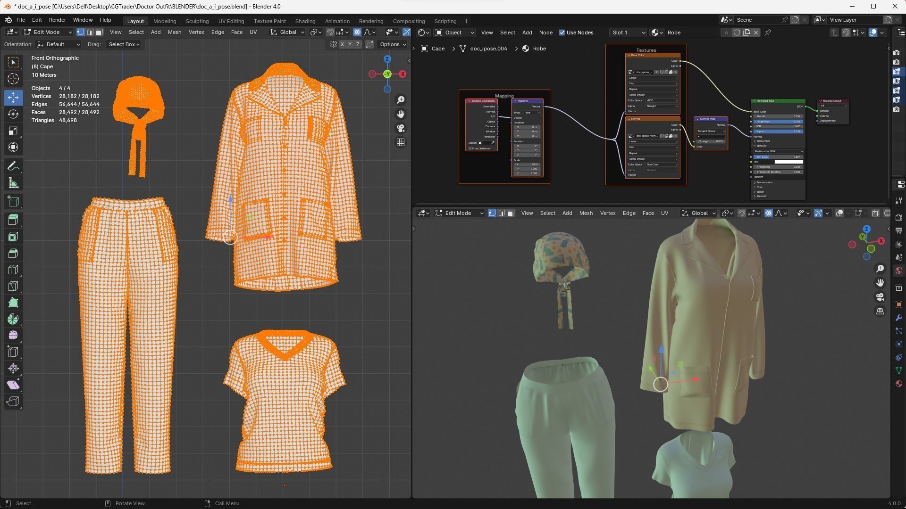Activate the Move tool
Image resolution: width=906 pixels, height=509 pixels.
coord(13,98)
